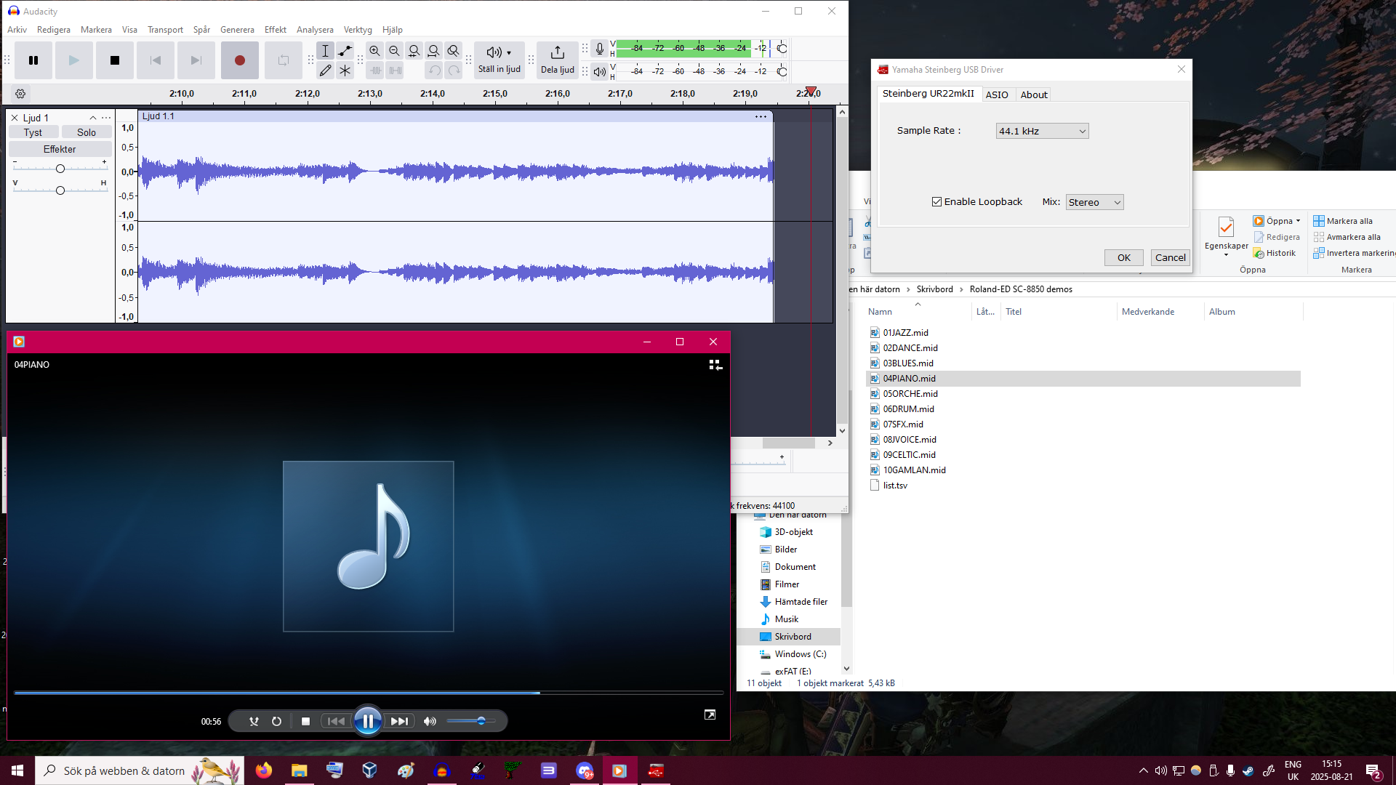Select the Multi-tool asterisk icon
Viewport: 1396px width, 785px height.
pyautogui.click(x=345, y=71)
